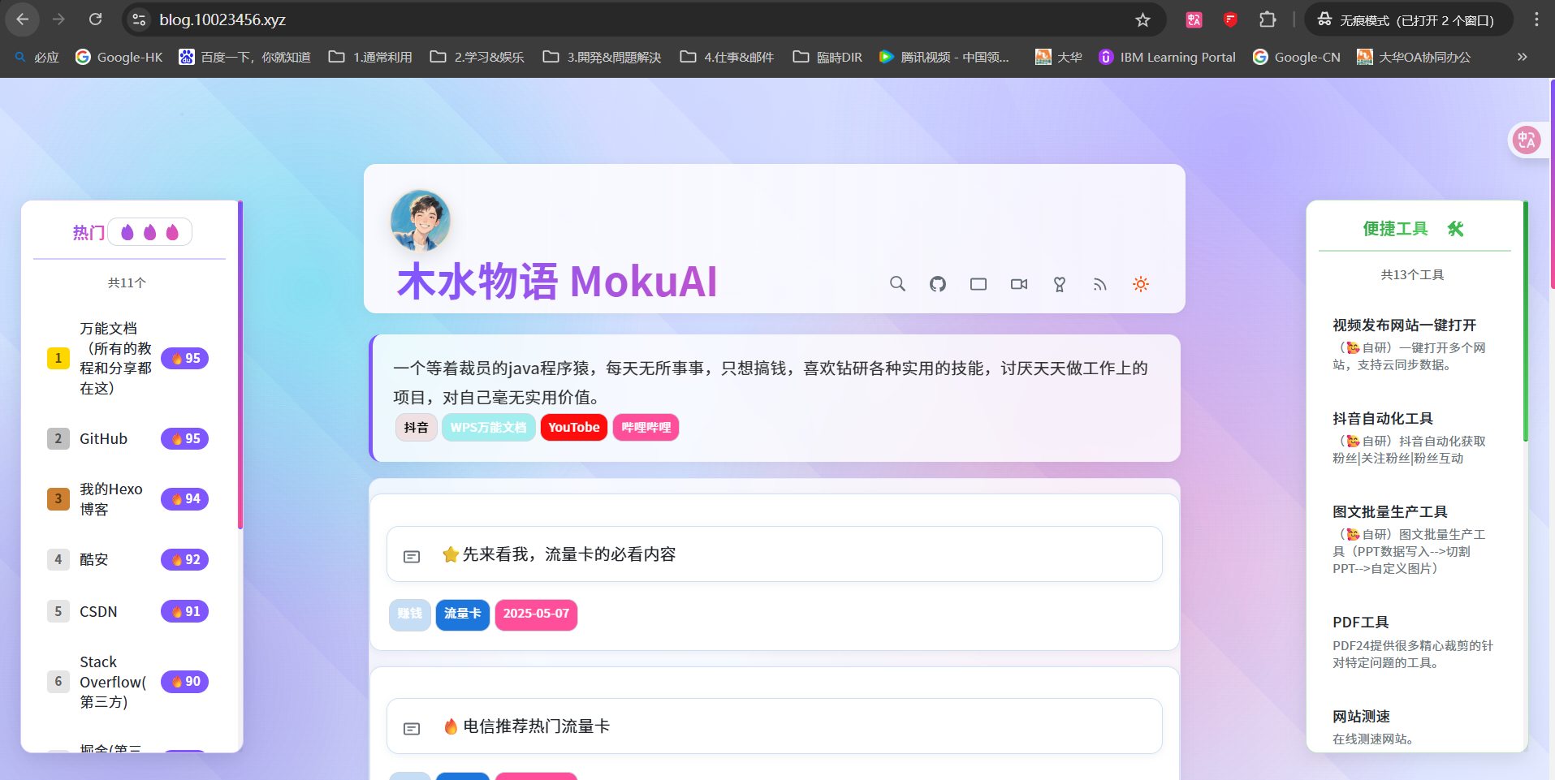The height and width of the screenshot is (780, 1555).
Task: Click the video camera icon in header
Action: point(1019,284)
